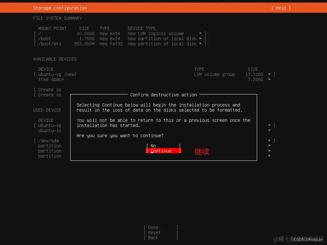327x245 pixels.
Task: Click the 953.000M size value
Action: pos(84,44)
